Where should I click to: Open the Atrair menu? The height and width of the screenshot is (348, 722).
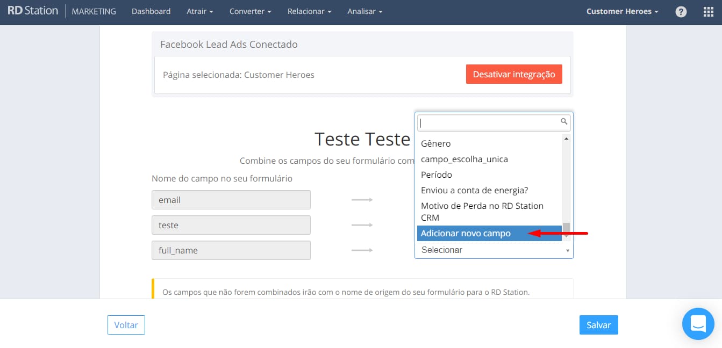pyautogui.click(x=199, y=11)
